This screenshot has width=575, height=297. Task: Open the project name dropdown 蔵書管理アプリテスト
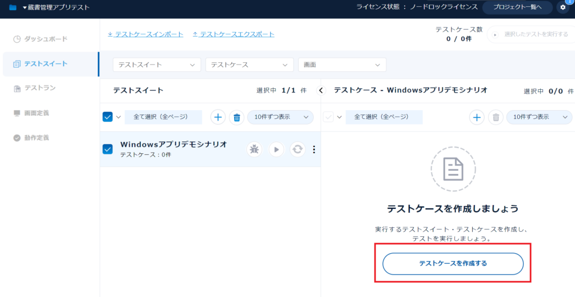click(x=55, y=7)
